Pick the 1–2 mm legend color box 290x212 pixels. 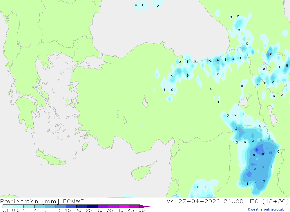[29, 206]
